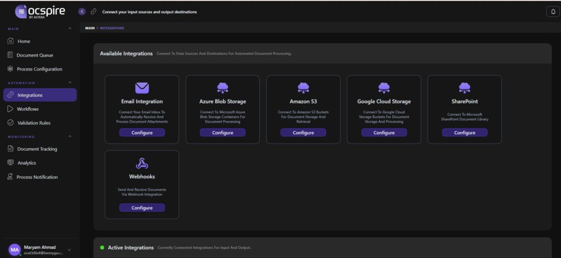This screenshot has height=258, width=561.
Task: Click the Amazon S3 cloud icon
Action: tap(304, 88)
